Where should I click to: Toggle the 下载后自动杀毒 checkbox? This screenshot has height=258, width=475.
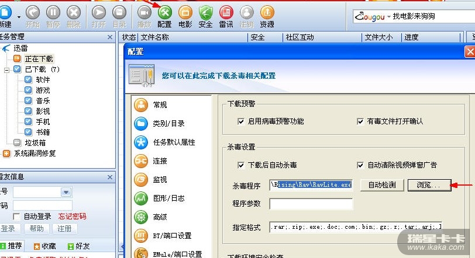241,165
